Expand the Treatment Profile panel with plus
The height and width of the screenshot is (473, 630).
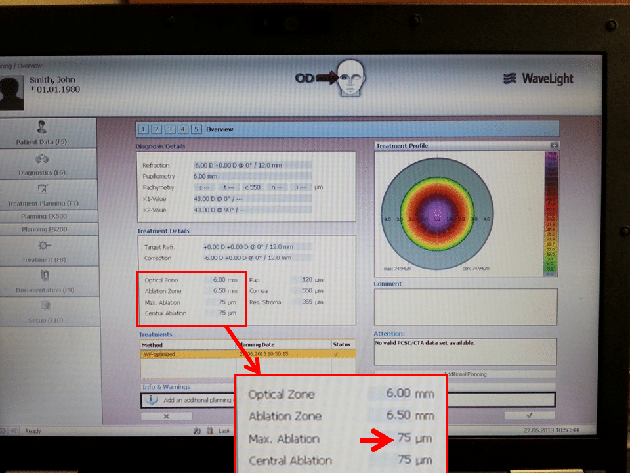(x=554, y=146)
